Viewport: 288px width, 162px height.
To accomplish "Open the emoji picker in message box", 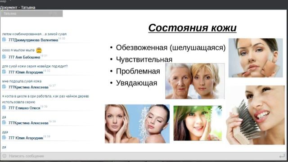I will tap(4, 156).
